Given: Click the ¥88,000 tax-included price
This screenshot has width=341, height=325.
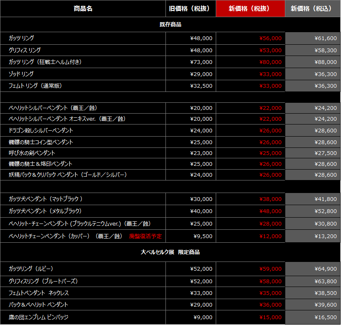Looking at the screenshot, I should click(x=325, y=62).
